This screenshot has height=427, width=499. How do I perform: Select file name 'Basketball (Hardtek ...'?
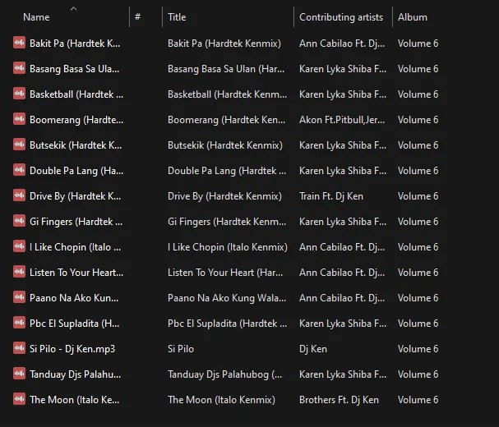76,94
